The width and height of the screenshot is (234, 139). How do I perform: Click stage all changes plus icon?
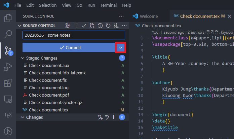[x=114, y=117]
